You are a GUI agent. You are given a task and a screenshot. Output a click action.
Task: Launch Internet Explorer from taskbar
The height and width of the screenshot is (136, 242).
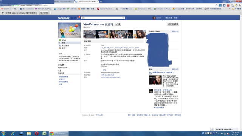point(13,133)
